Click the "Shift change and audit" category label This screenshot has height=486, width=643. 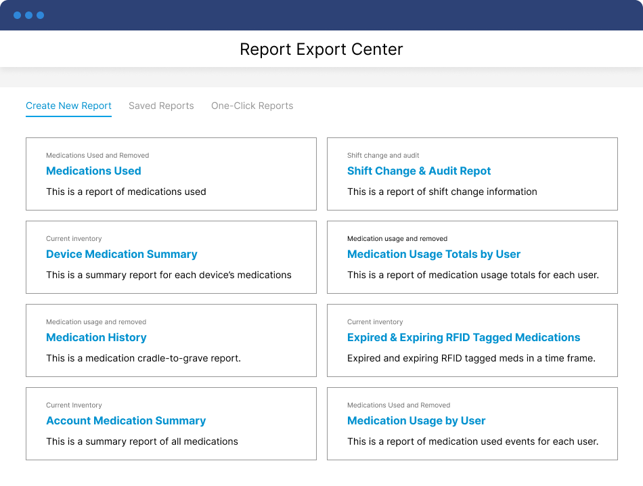point(383,155)
